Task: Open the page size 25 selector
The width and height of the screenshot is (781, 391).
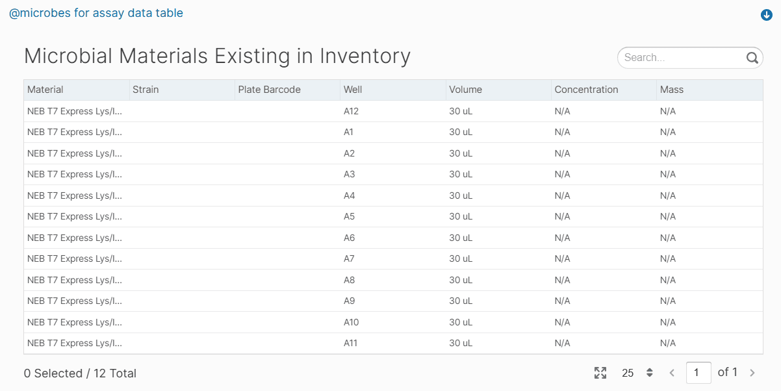Action: click(x=637, y=373)
